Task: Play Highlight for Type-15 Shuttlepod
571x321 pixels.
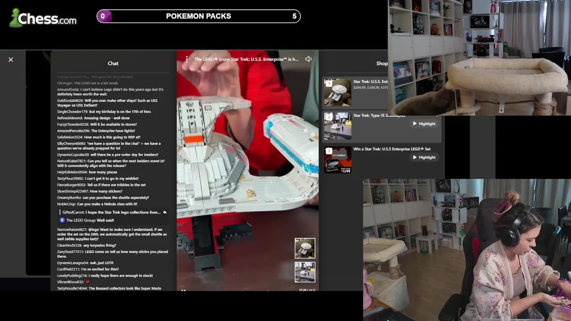Action: coord(424,123)
